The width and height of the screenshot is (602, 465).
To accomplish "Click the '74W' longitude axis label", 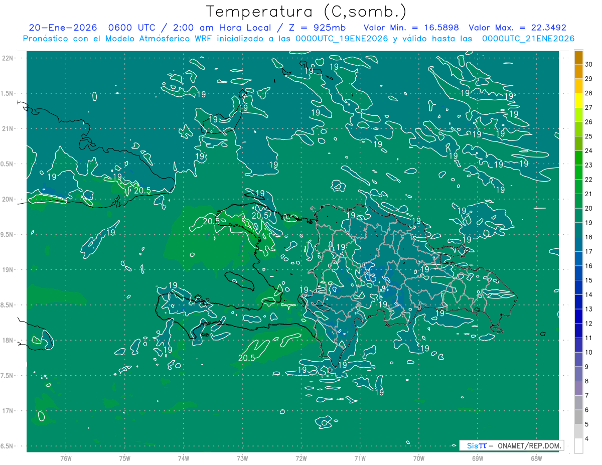I will point(184,458).
